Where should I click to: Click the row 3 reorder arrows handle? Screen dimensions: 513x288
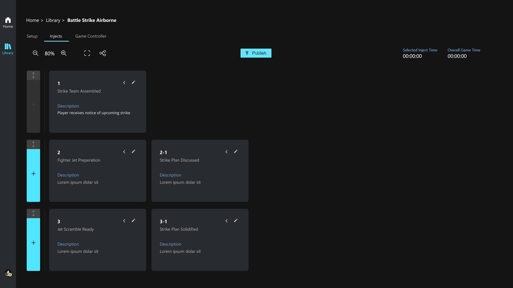[x=33, y=213]
